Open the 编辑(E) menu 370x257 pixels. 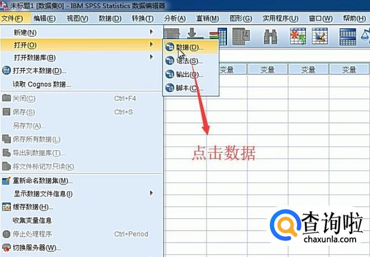(44, 18)
